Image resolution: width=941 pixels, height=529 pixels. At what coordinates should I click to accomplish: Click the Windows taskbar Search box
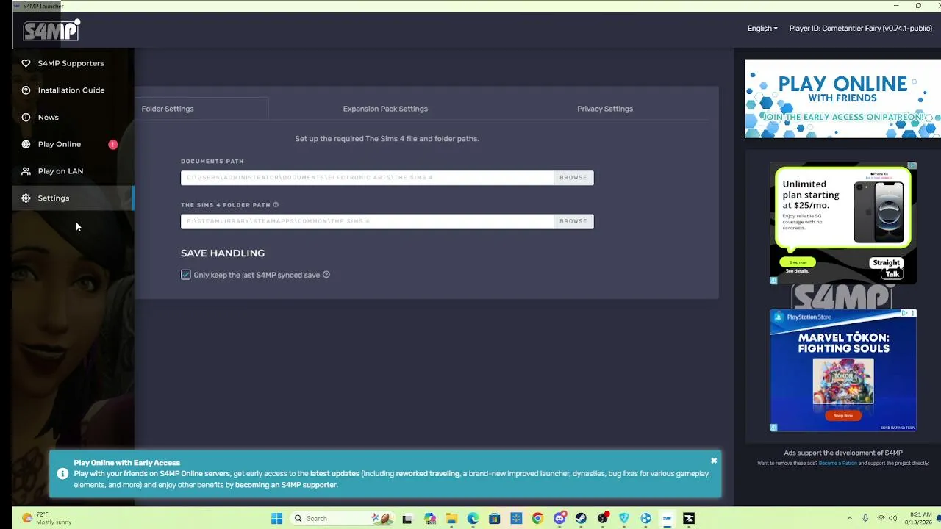click(341, 519)
